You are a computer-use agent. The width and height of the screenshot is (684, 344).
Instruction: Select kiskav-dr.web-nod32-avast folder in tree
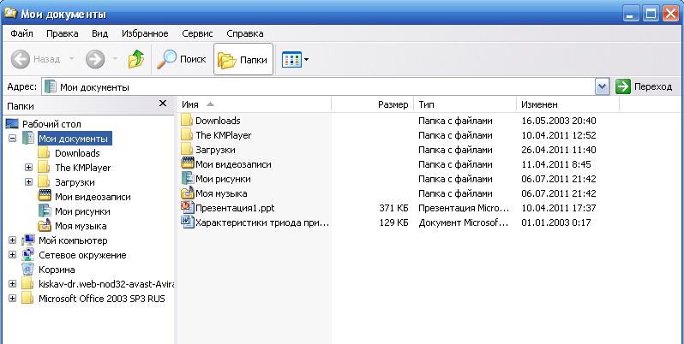coord(106,284)
